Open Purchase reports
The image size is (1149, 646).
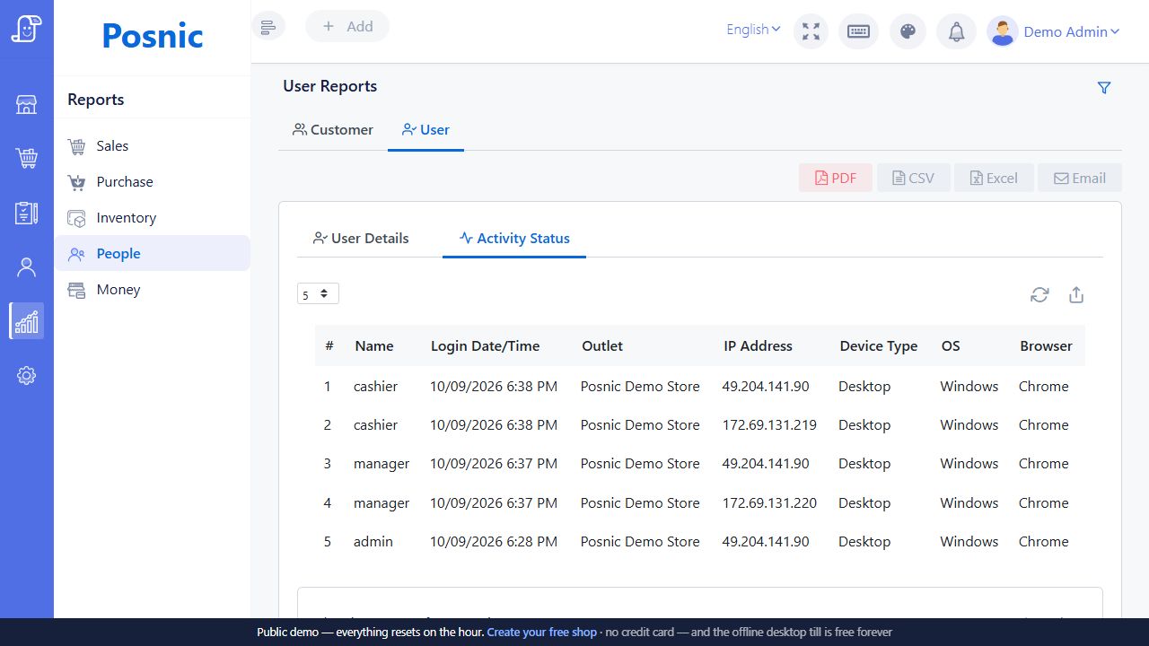[x=152, y=181]
